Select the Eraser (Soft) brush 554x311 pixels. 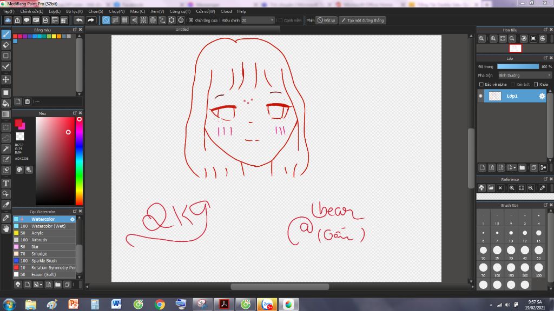44,274
